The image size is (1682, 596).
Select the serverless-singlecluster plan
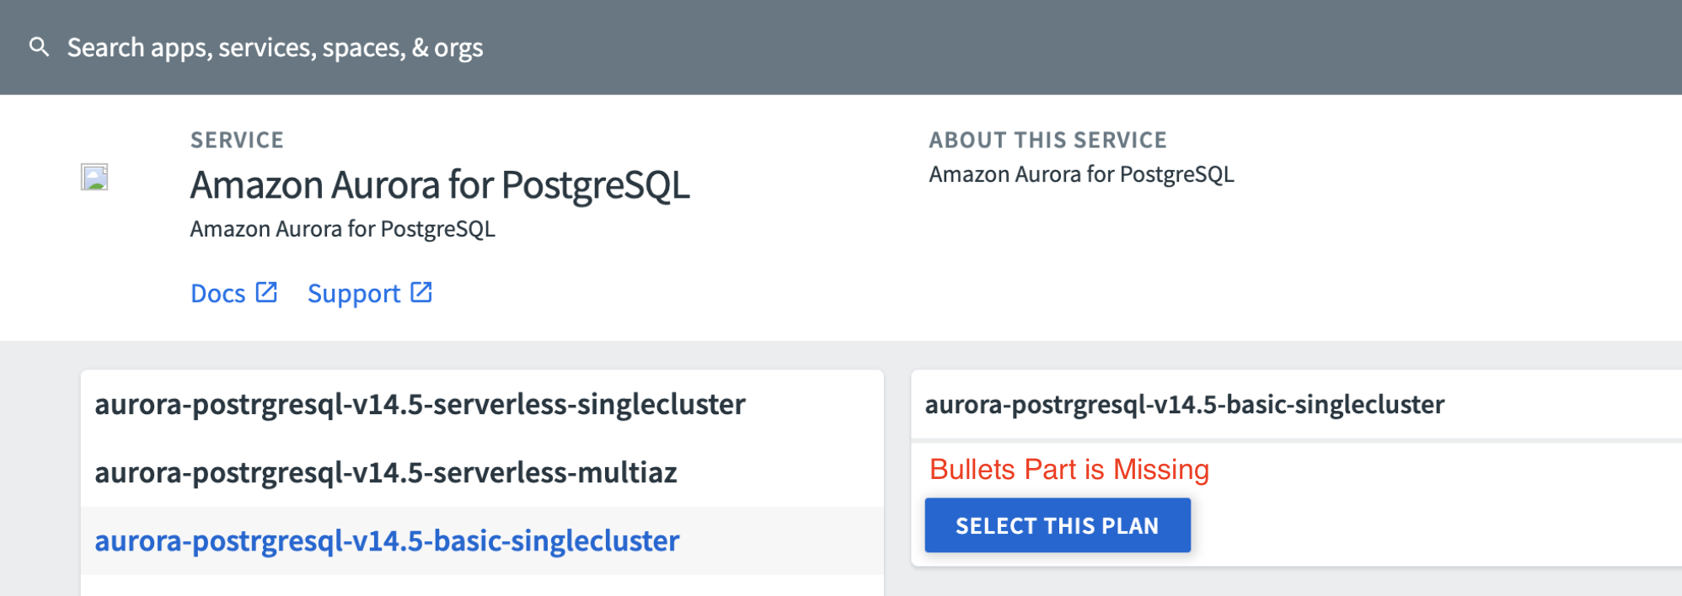pos(420,405)
